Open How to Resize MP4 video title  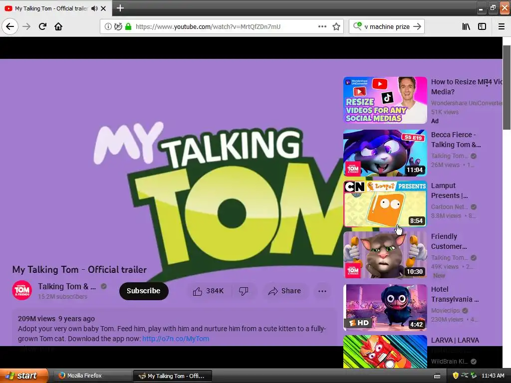467,87
